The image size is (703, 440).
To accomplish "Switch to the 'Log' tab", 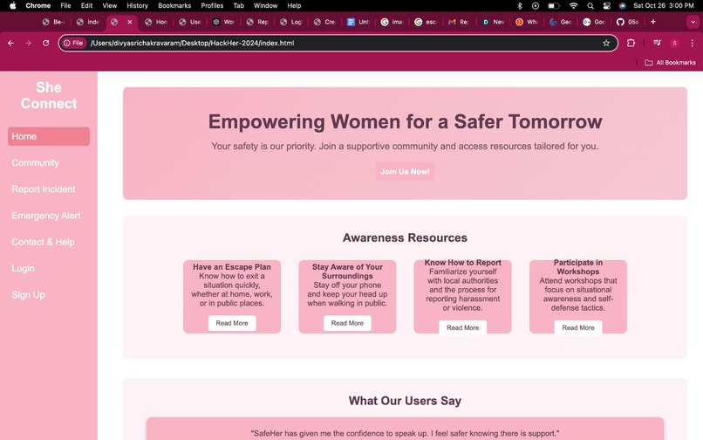I will (290, 22).
